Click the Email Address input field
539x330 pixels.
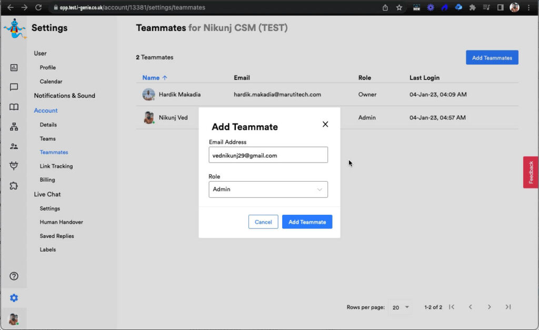pyautogui.click(x=268, y=155)
